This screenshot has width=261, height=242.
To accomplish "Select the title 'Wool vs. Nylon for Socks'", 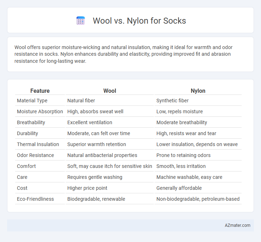I will tap(139, 21).
